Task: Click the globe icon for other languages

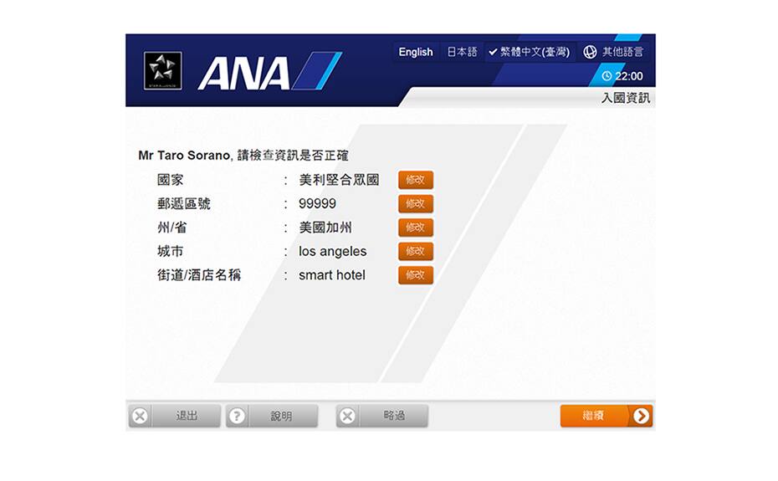Action: click(x=590, y=52)
